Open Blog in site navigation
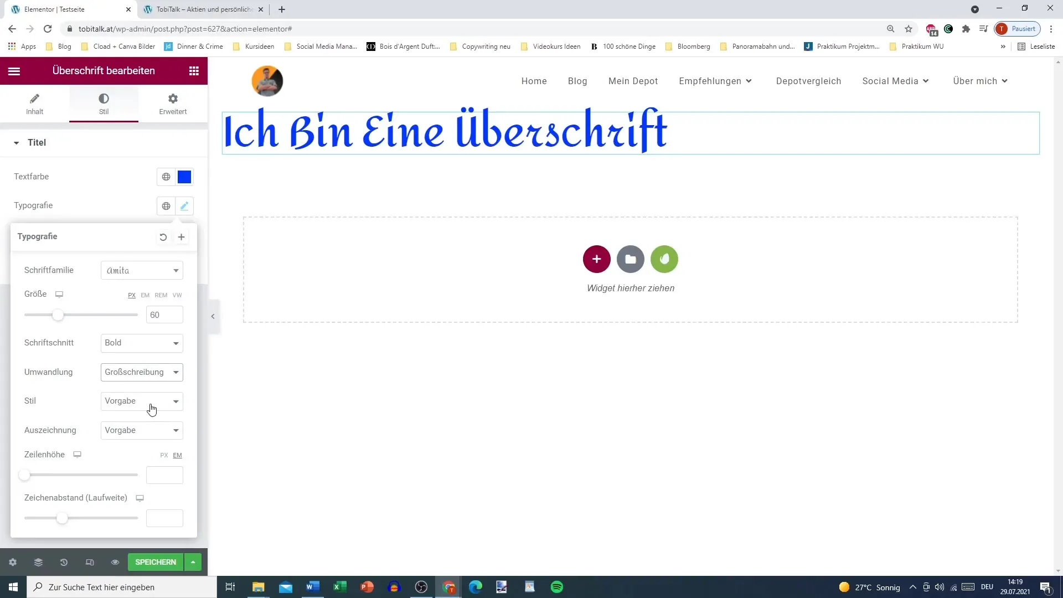The width and height of the screenshot is (1063, 598). coord(577,81)
